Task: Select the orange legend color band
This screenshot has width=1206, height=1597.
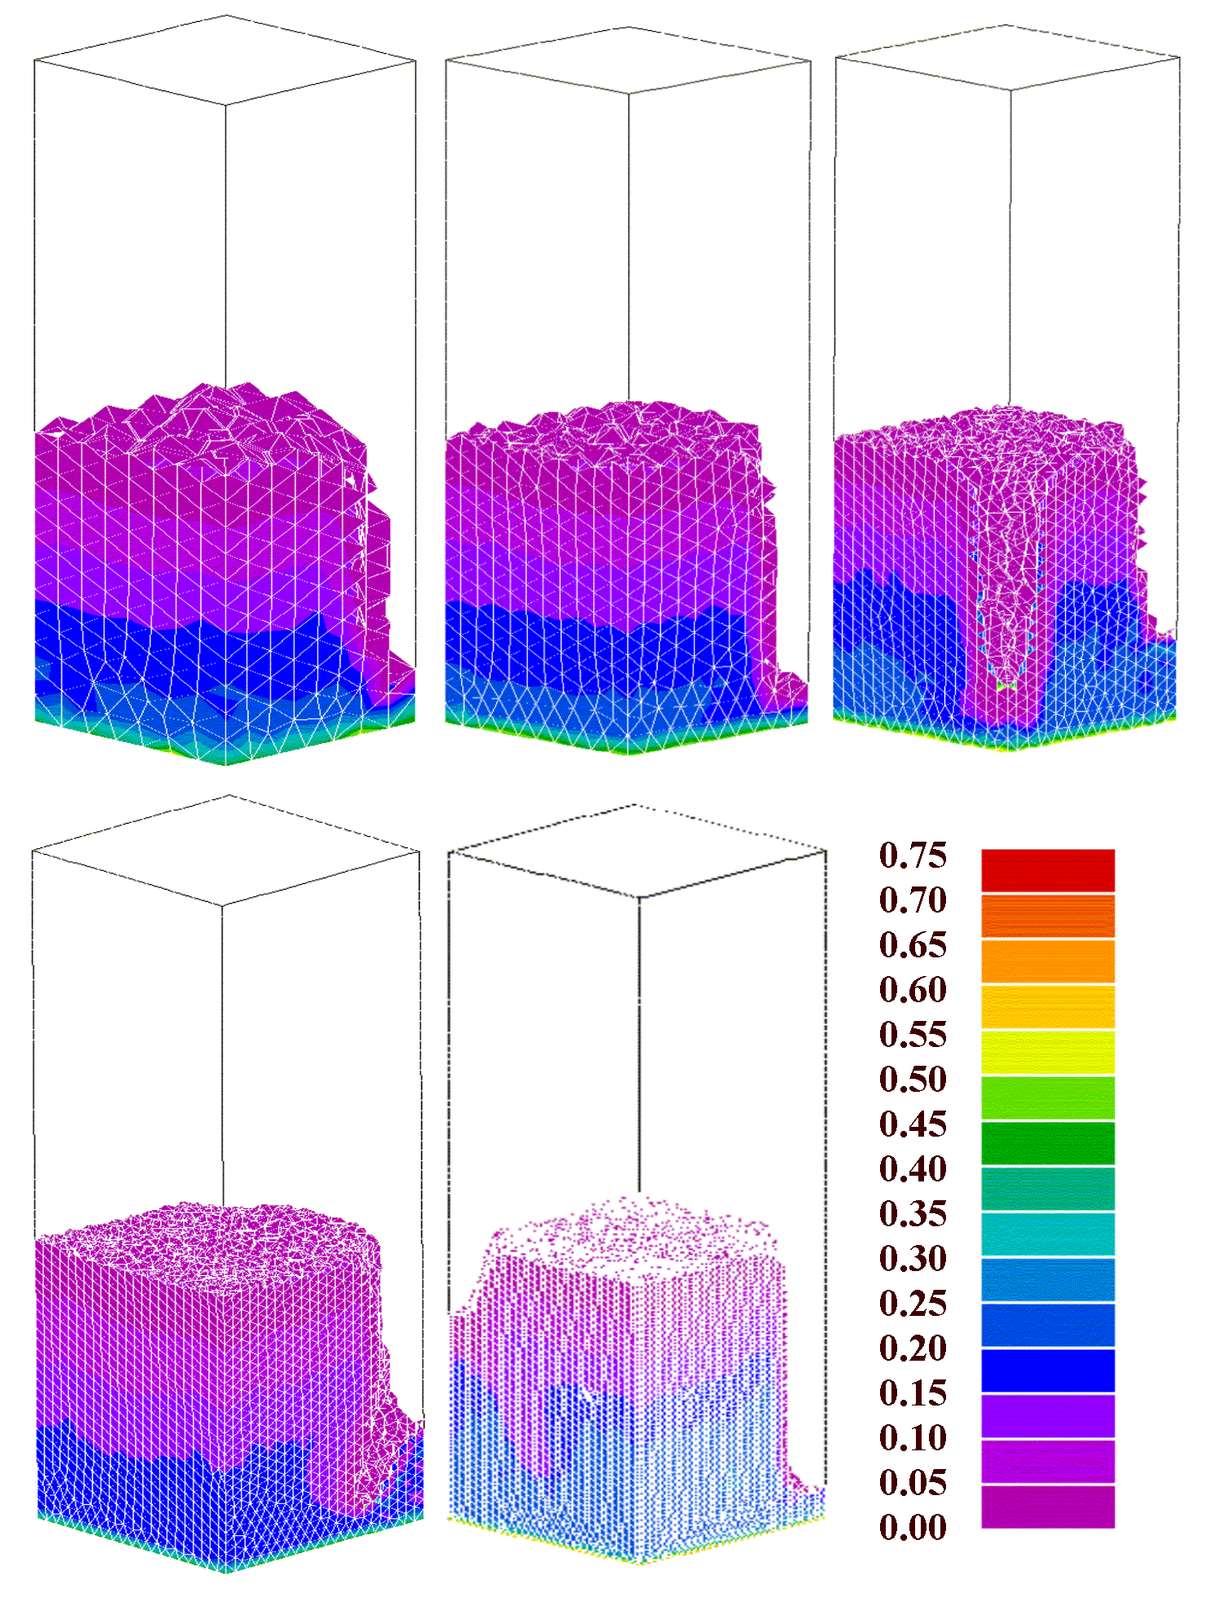Action: (1048, 961)
